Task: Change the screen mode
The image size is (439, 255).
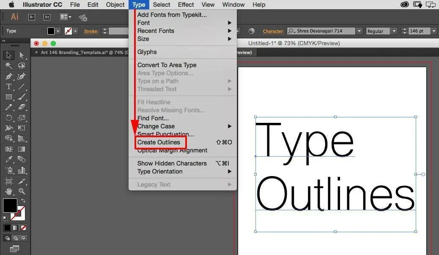Action: pyautogui.click(x=14, y=249)
